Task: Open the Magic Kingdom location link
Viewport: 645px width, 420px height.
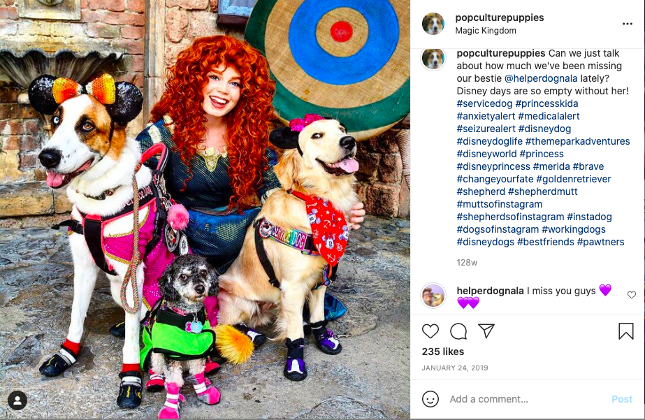Action: pyautogui.click(x=486, y=31)
